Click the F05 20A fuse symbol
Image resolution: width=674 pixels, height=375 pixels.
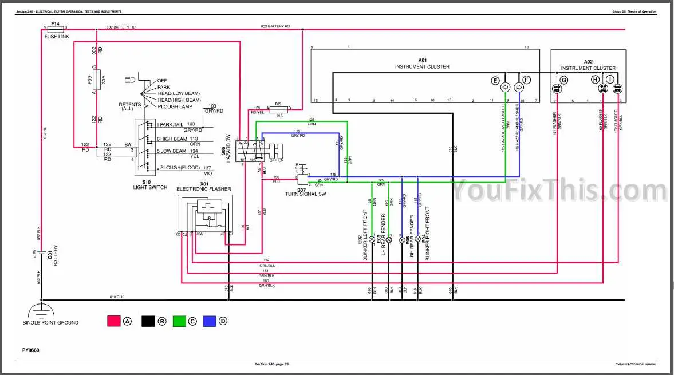point(278,110)
